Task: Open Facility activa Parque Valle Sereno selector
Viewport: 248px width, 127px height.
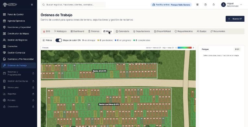Action: tap(171, 5)
